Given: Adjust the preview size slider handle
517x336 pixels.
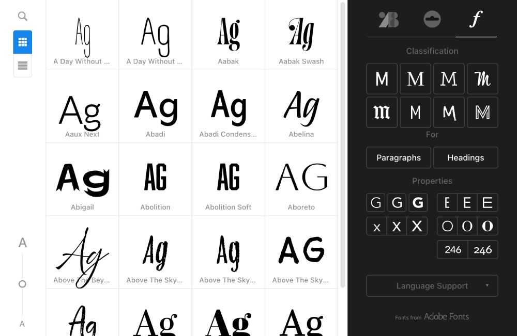Looking at the screenshot, I should pos(22,284).
